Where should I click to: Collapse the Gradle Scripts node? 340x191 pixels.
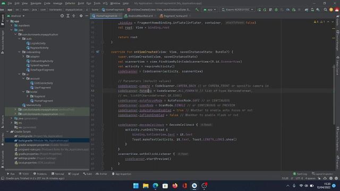pyautogui.click(x=7, y=132)
